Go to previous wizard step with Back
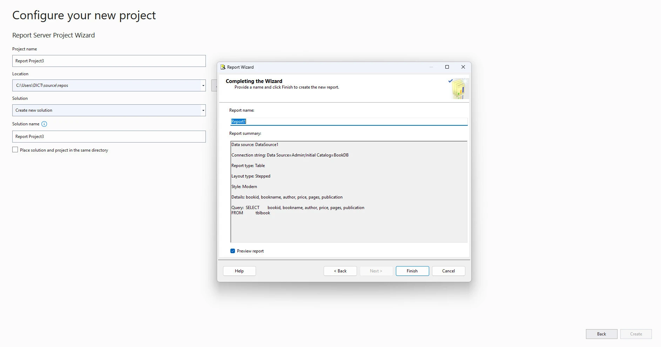 340,271
